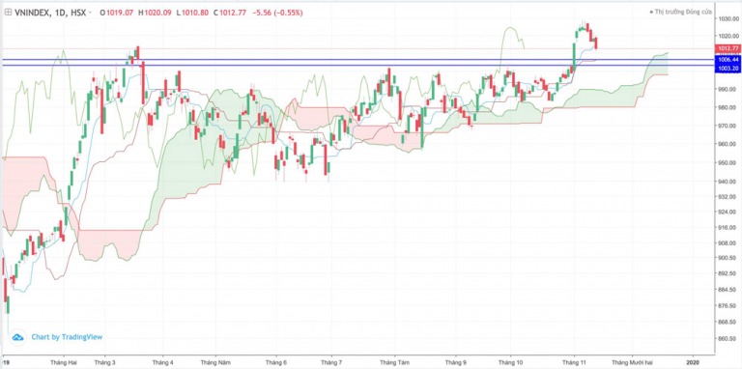
Task: Click price axis label 1030.00
Action: click(728, 19)
